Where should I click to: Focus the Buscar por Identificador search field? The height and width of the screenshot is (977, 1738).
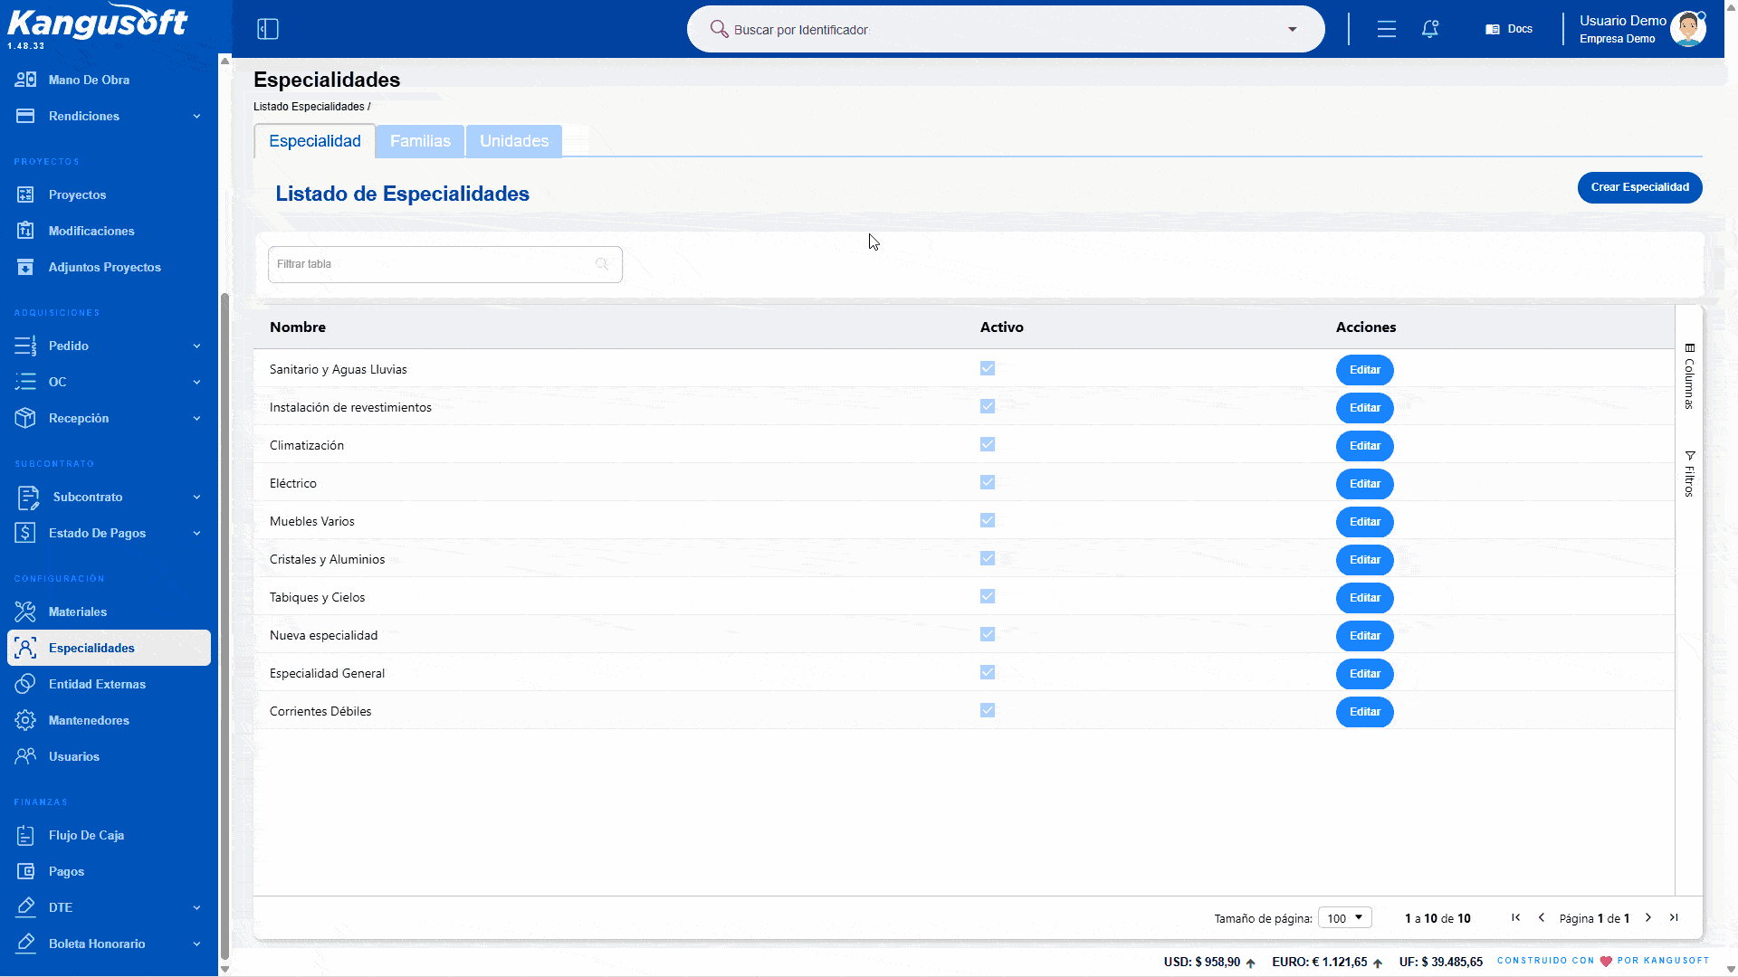click(1005, 29)
